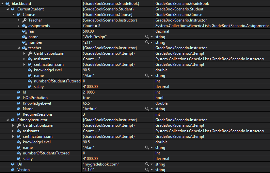Open visualizer dropdown arrow for "211"
Screen dimensions: 270x173
point(151,42)
